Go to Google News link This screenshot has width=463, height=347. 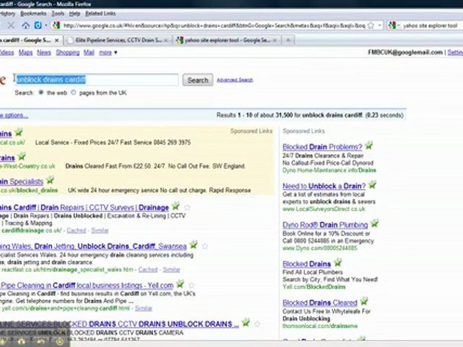(x=44, y=53)
